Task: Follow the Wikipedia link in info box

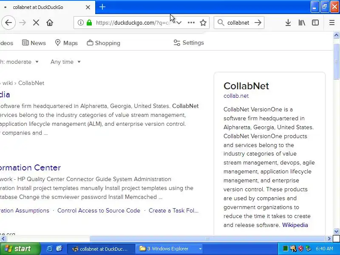Action: coord(295,225)
